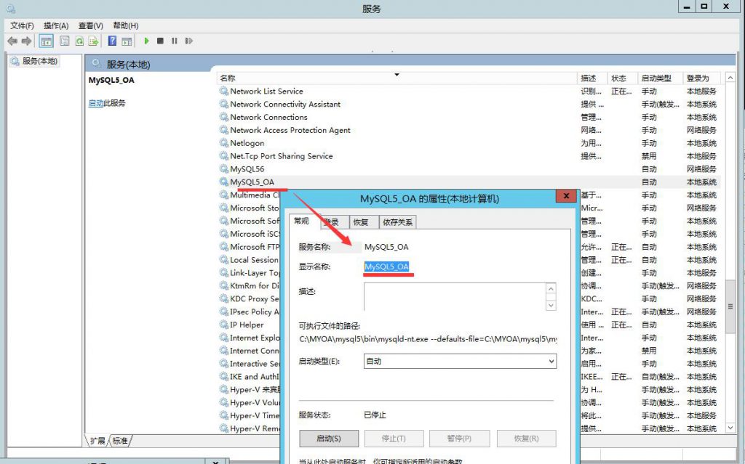The image size is (745, 464).
Task: Click the Export List toolbar icon
Action: pyautogui.click(x=94, y=41)
